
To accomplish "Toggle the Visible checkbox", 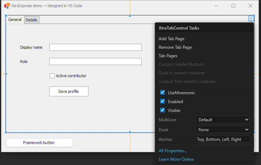I will 163,110.
